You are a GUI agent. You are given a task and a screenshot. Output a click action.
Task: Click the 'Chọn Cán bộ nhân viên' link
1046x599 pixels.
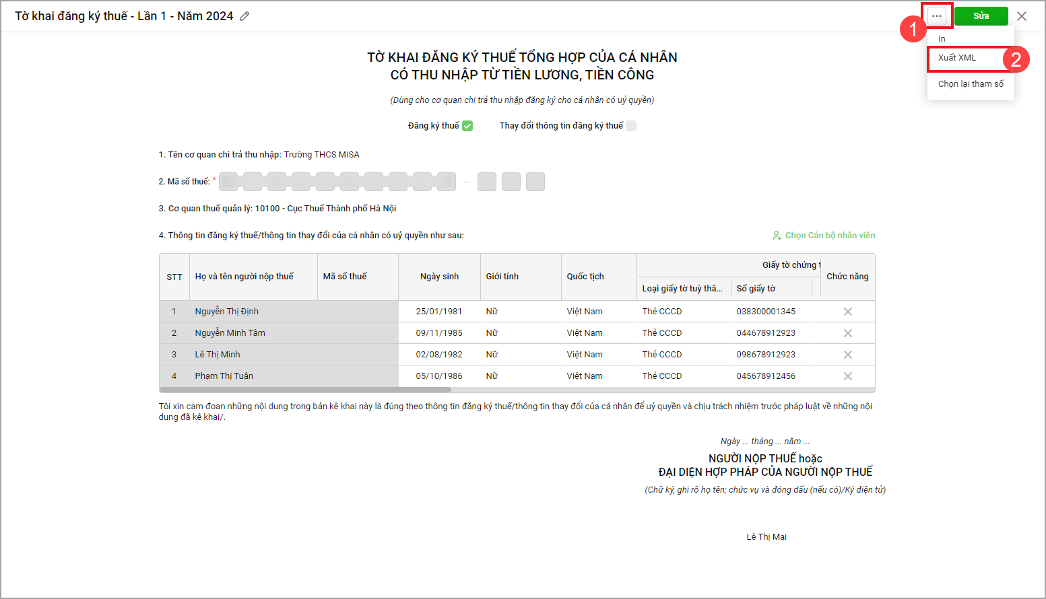pos(824,236)
